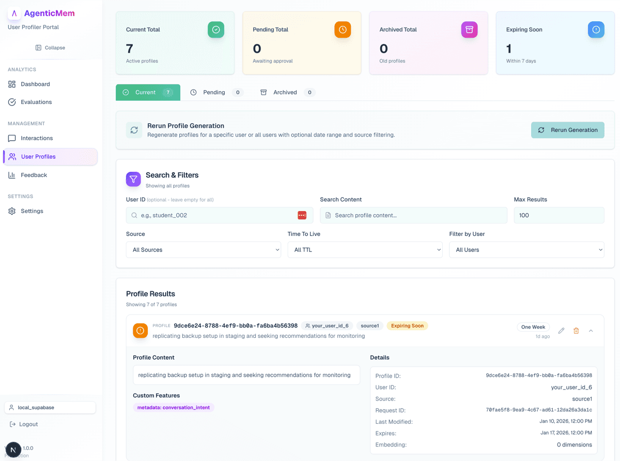Screen dimensions: 620x461
Task: Click the trash icon to delete the profile
Action: pos(576,331)
